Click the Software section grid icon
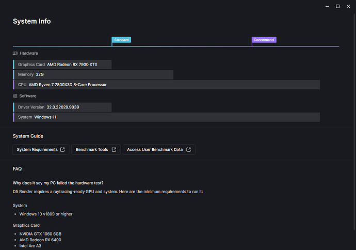This screenshot has width=356, height=250. point(15,96)
